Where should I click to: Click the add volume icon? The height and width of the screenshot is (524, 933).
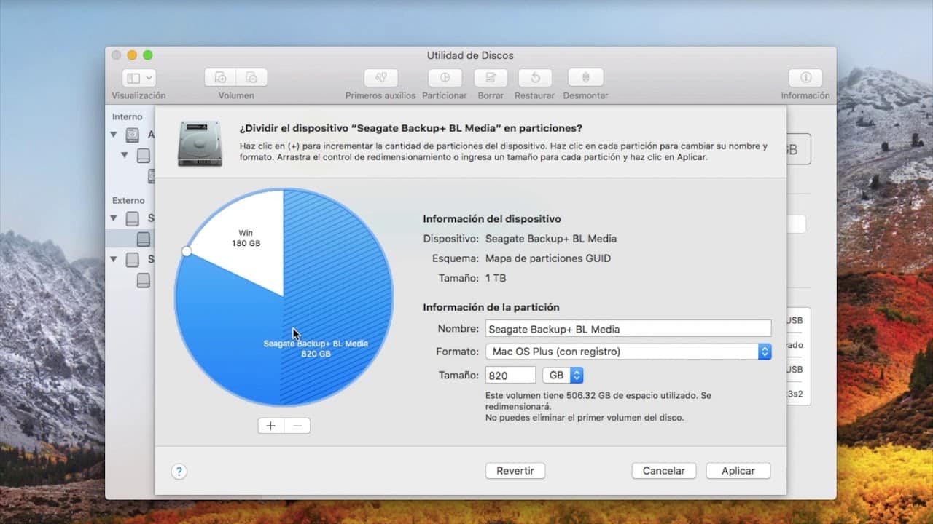tap(220, 77)
